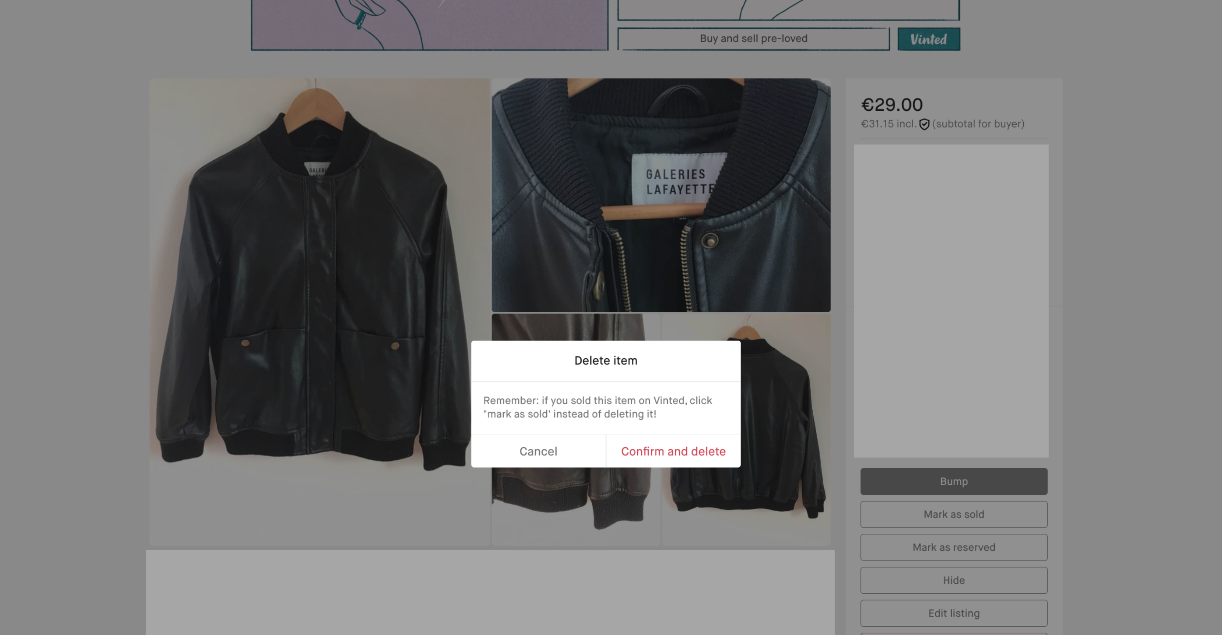The height and width of the screenshot is (635, 1222).
Task: Click Hide to hide the listing
Action: pyautogui.click(x=954, y=580)
